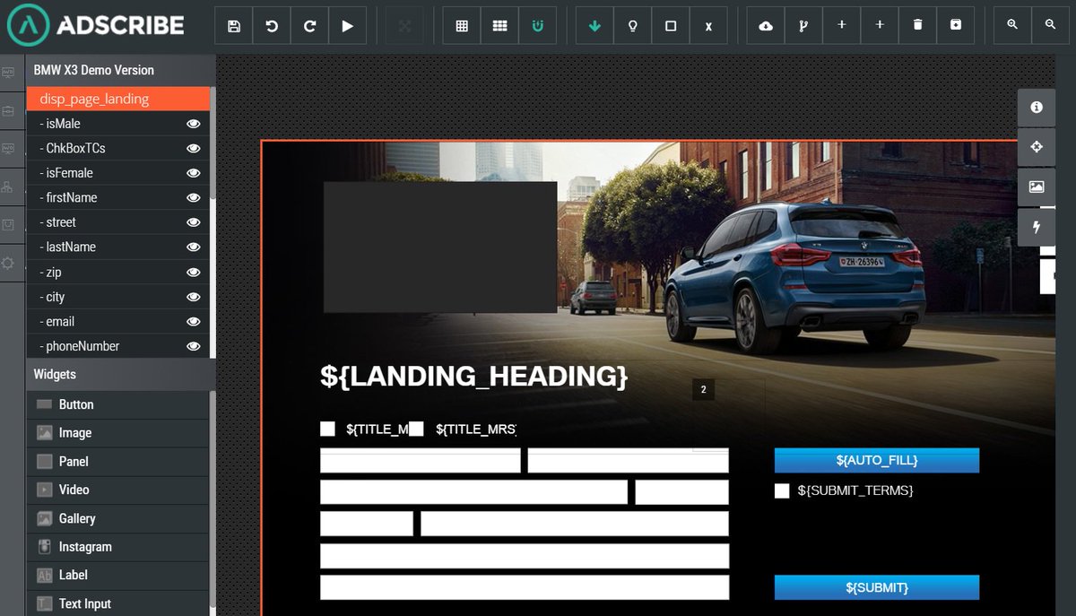
Task: Delete with the trash can icon
Action: click(x=917, y=27)
